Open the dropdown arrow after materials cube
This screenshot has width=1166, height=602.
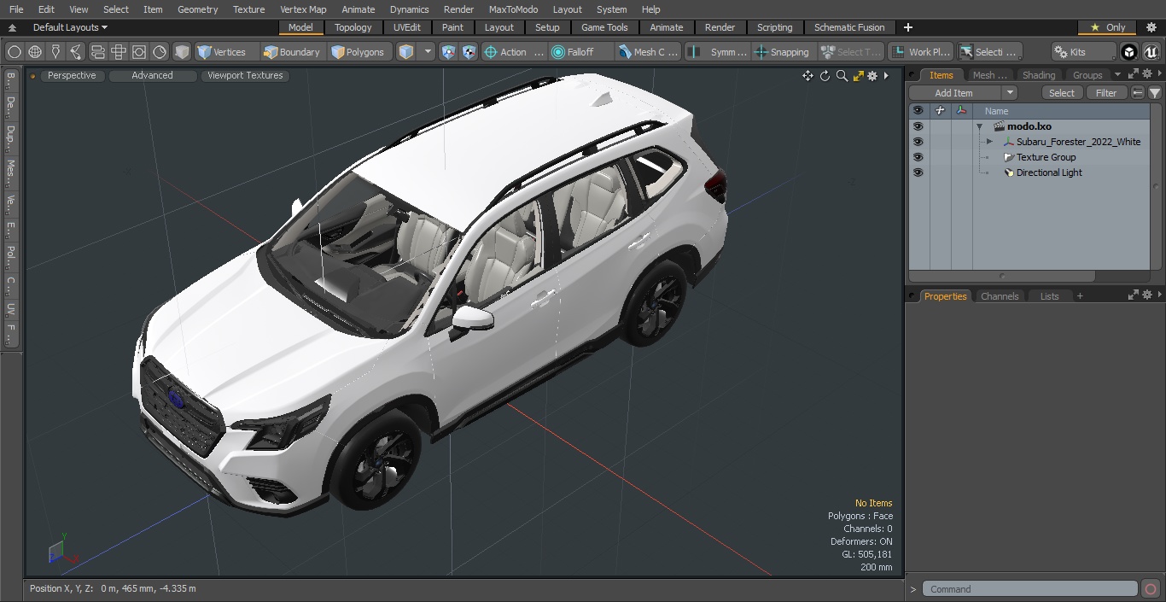tap(428, 52)
